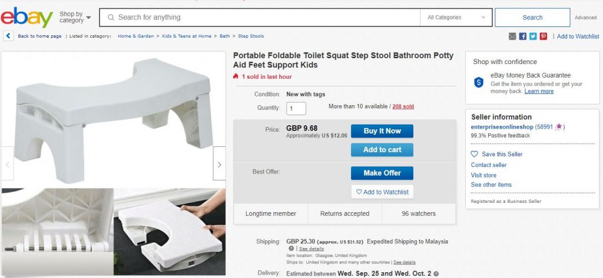Click the quantity input field
This screenshot has height=278, width=603.
tap(296, 108)
